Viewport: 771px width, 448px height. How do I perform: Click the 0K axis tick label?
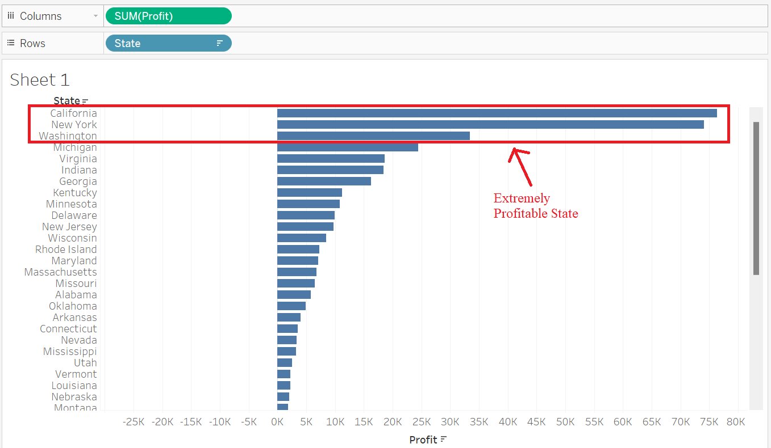[x=277, y=421]
